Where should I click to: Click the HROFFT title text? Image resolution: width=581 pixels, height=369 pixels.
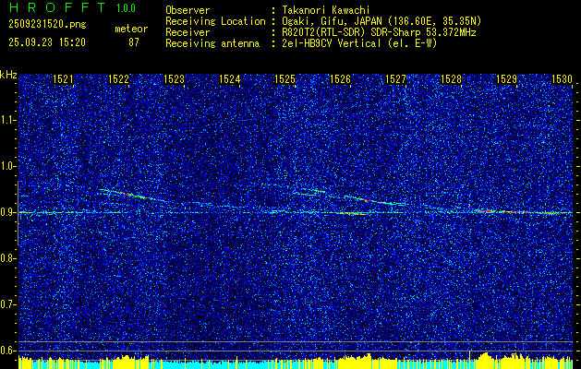pyautogui.click(x=58, y=7)
